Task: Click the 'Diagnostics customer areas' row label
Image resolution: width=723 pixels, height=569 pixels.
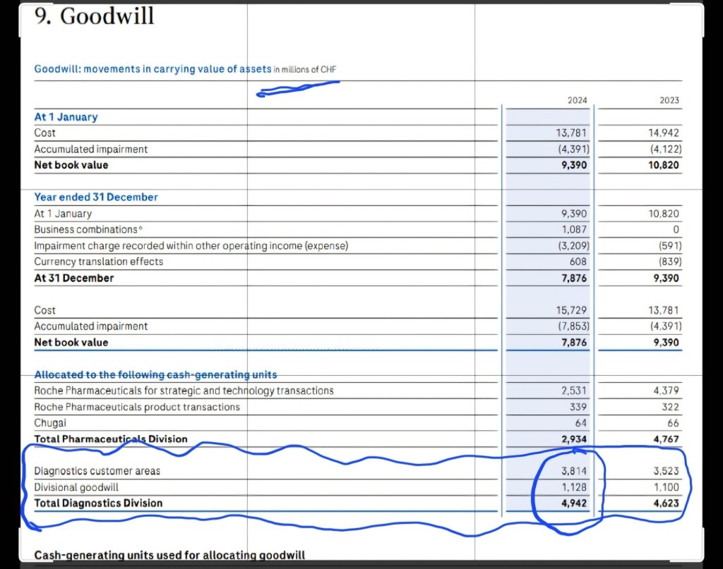Action: pyautogui.click(x=97, y=471)
